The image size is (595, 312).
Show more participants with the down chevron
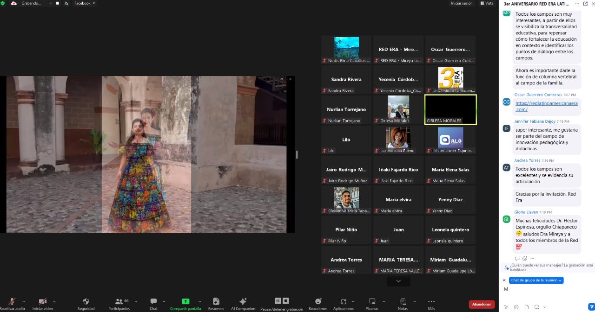coord(398,281)
